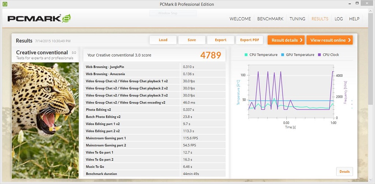
Task: Switch to the BENCHMARK tab
Action: coord(270,19)
